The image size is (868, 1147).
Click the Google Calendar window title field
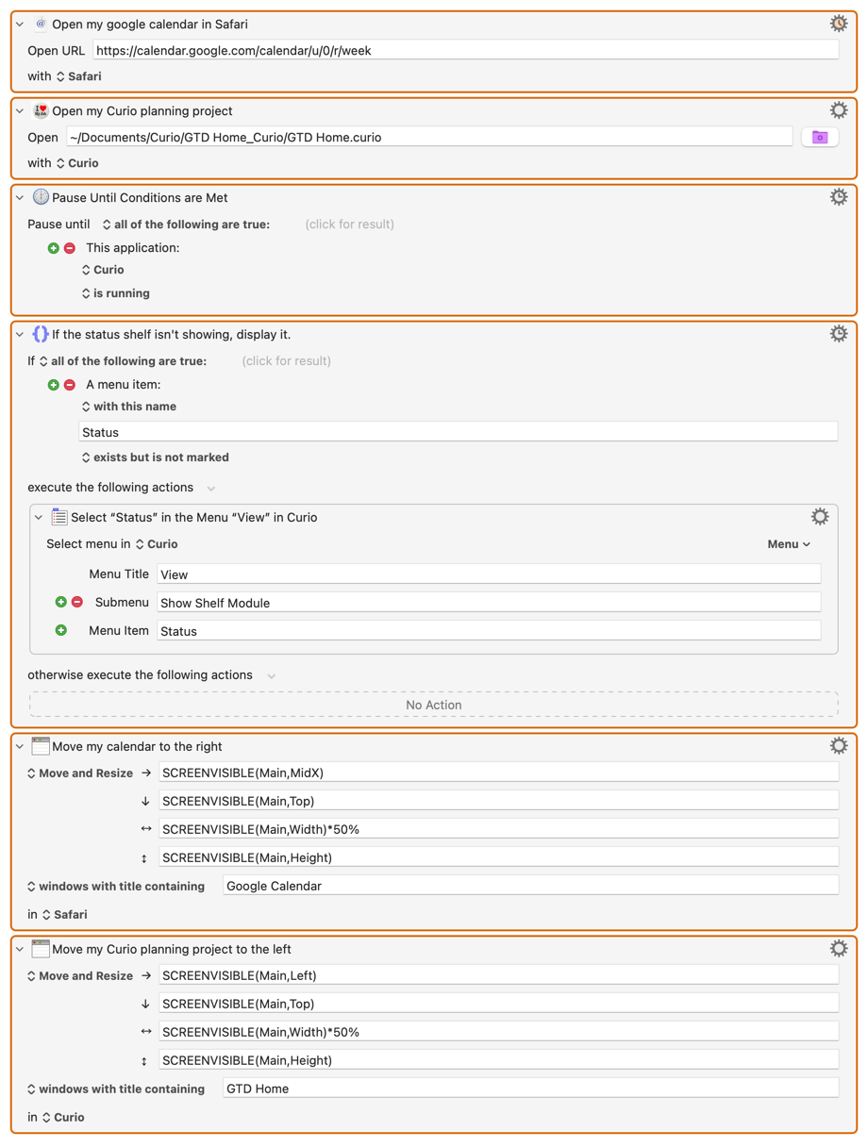(x=530, y=886)
